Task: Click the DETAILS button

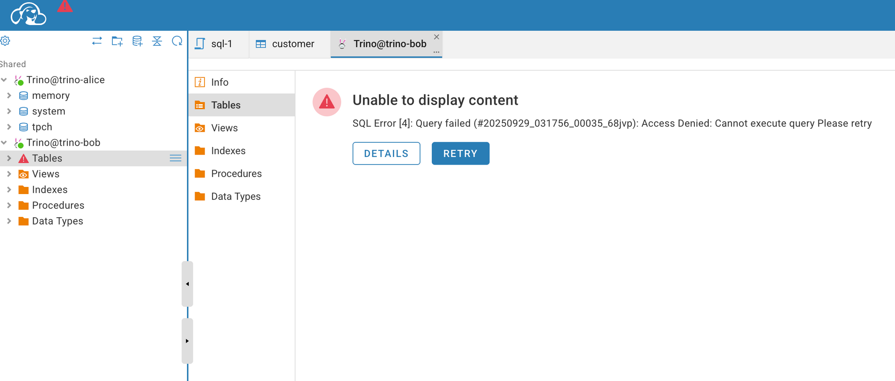Action: pos(386,153)
